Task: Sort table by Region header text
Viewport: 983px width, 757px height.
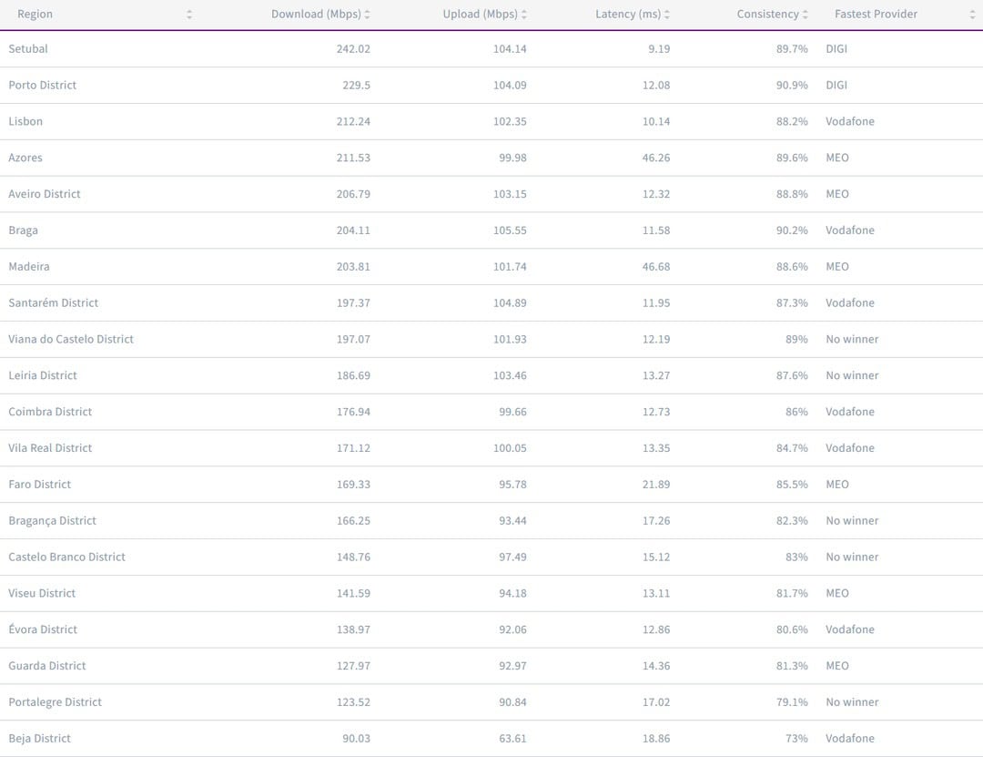Action: [35, 15]
